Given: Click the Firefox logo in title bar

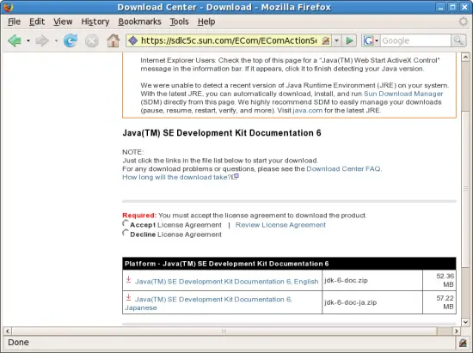Looking at the screenshot, I should pos(8,7).
